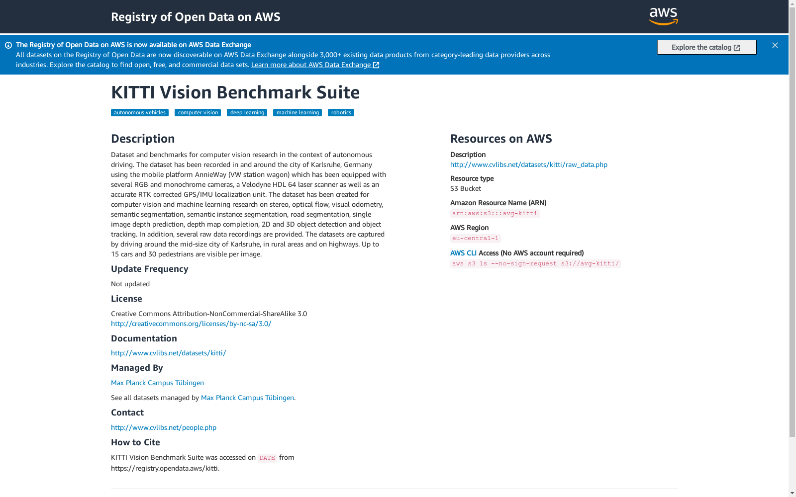Dismiss the banner with the X icon
796x497 pixels.
tap(775, 45)
